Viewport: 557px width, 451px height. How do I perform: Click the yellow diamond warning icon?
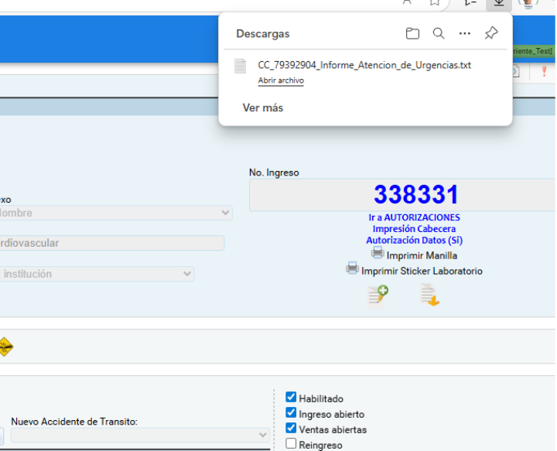tap(5, 347)
